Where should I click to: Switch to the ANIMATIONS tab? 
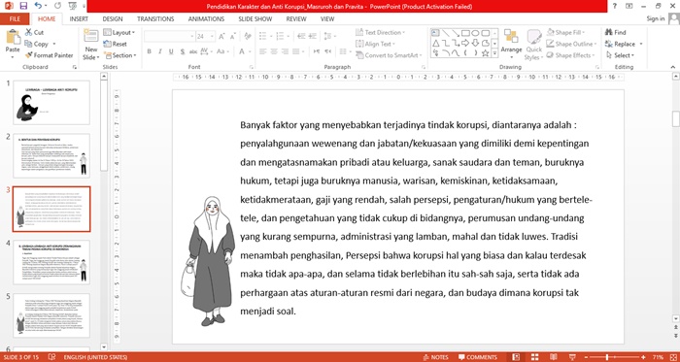click(x=206, y=19)
